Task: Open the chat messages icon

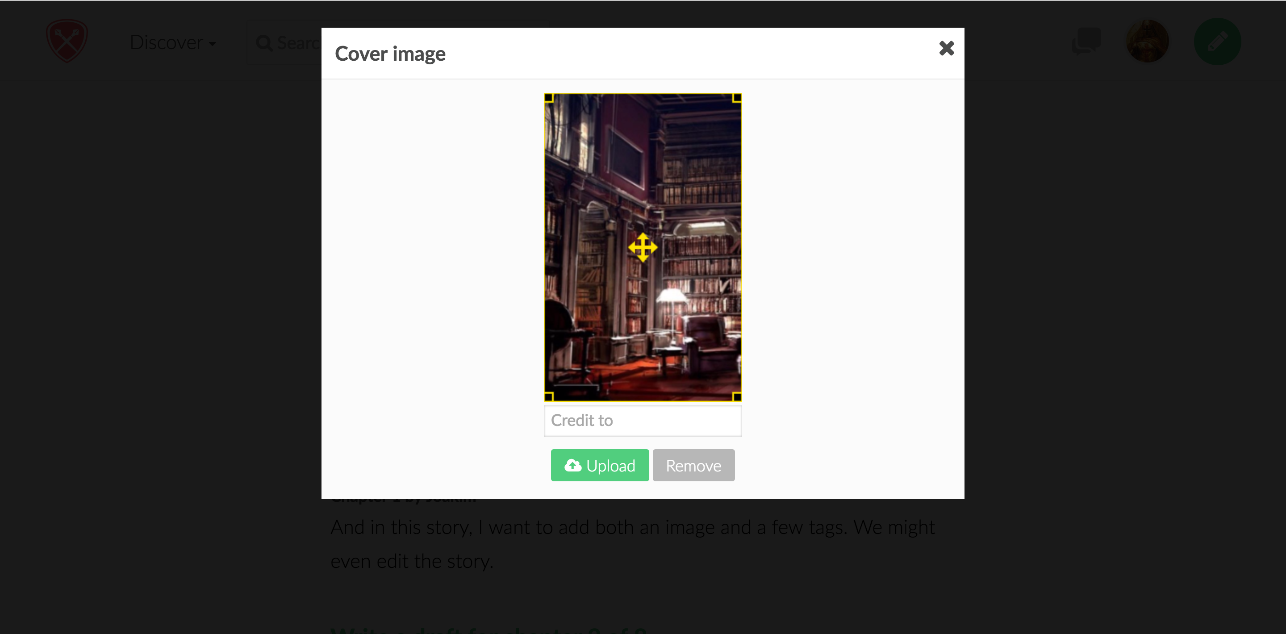Action: pyautogui.click(x=1086, y=42)
